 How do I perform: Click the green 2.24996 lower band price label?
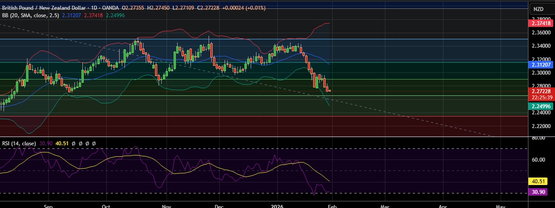(x=542, y=106)
